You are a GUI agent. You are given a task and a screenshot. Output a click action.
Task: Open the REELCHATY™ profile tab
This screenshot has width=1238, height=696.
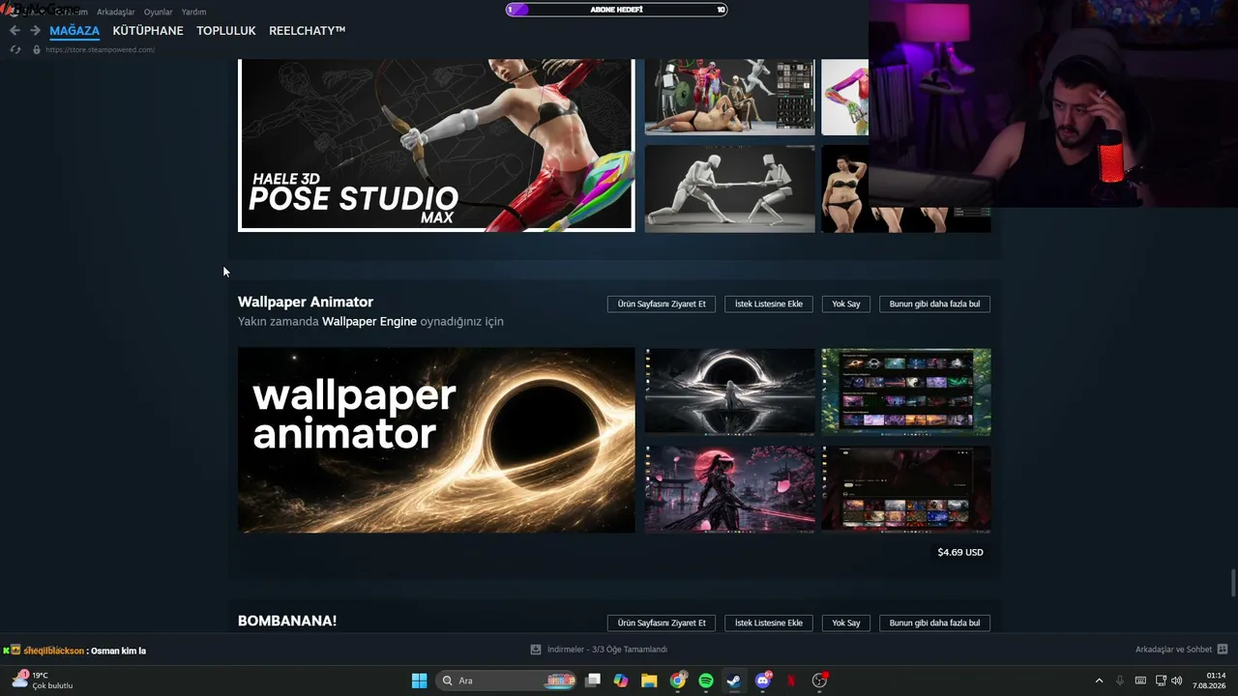[x=307, y=31]
